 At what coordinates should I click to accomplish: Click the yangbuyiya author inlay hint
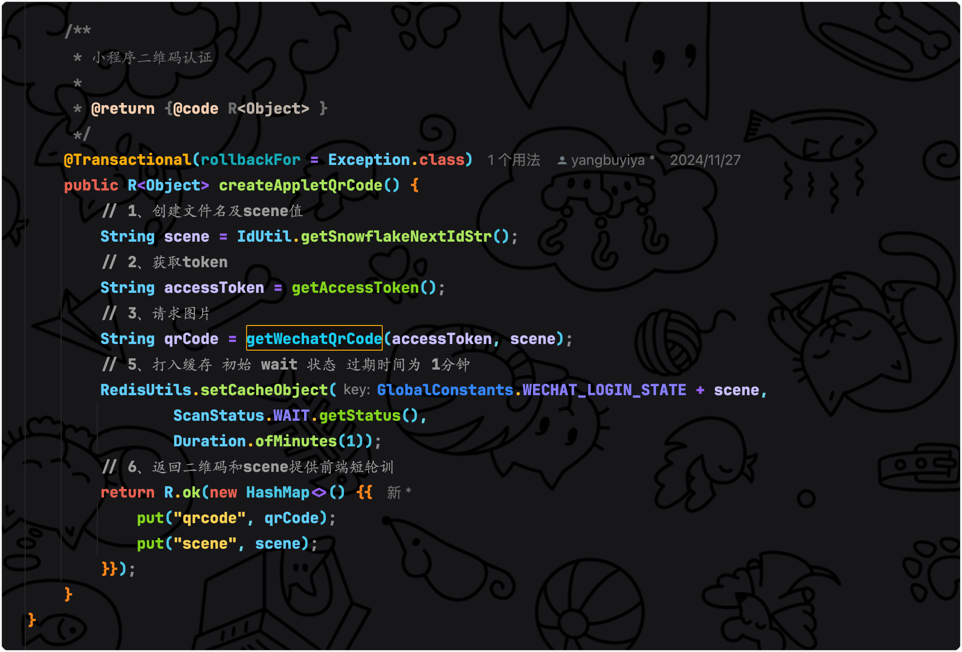coord(608,160)
